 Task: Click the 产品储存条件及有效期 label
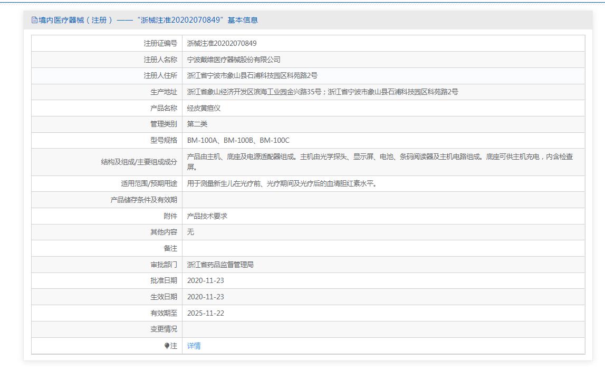143,200
